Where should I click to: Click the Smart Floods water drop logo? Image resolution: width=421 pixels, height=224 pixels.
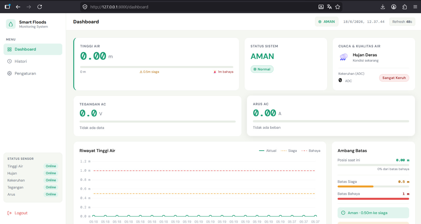11,24
